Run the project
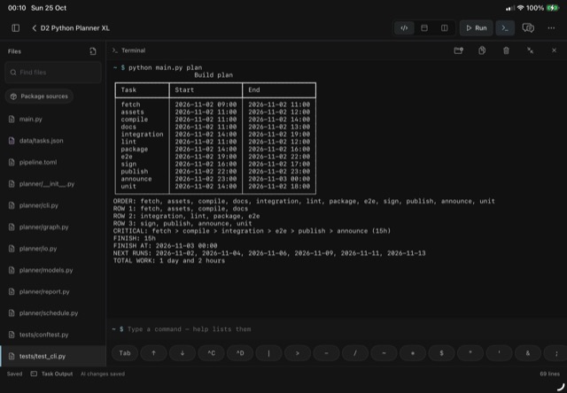Viewport: 567px width, 393px height. point(477,28)
